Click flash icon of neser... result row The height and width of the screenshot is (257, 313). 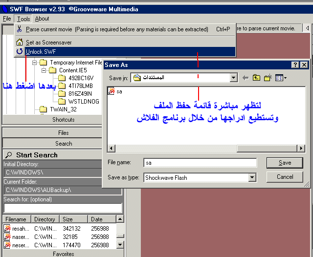[x=7, y=245]
